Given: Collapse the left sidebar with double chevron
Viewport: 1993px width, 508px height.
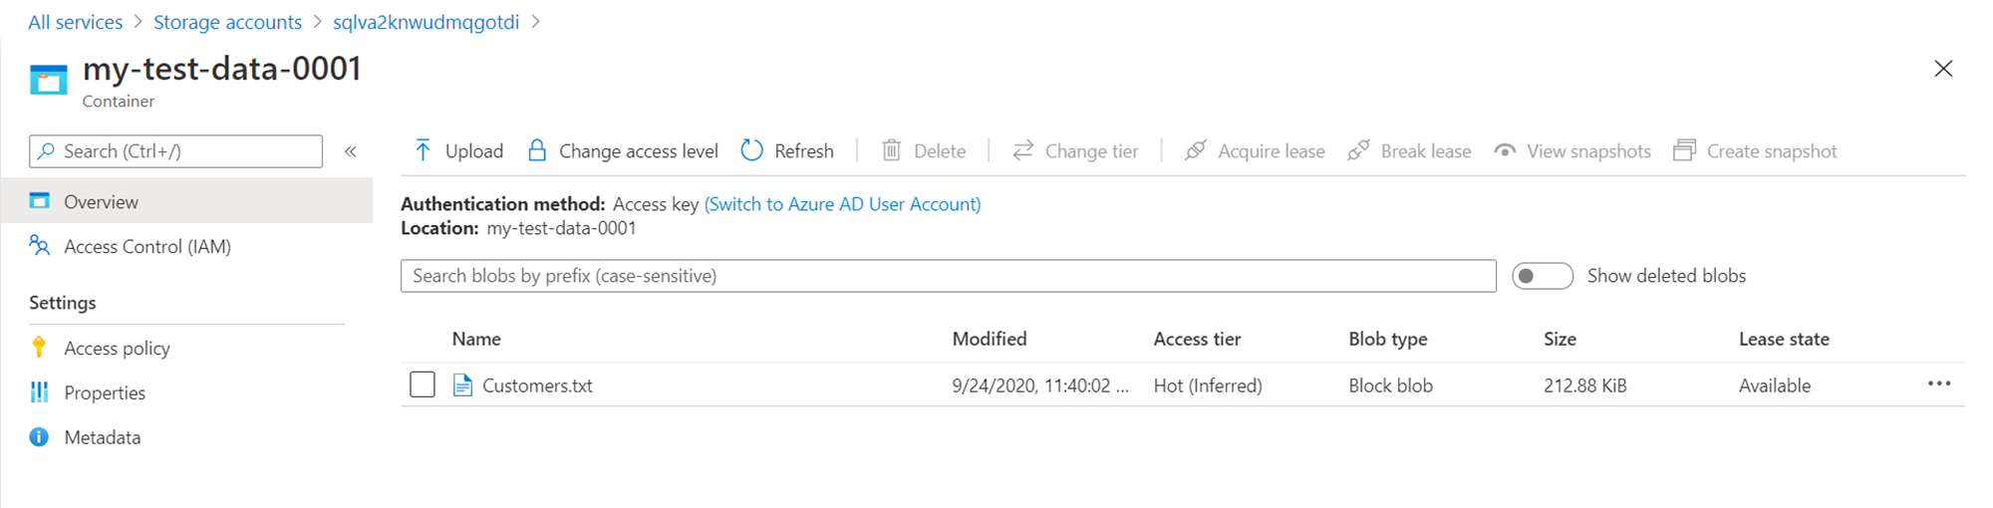Looking at the screenshot, I should 351,151.
